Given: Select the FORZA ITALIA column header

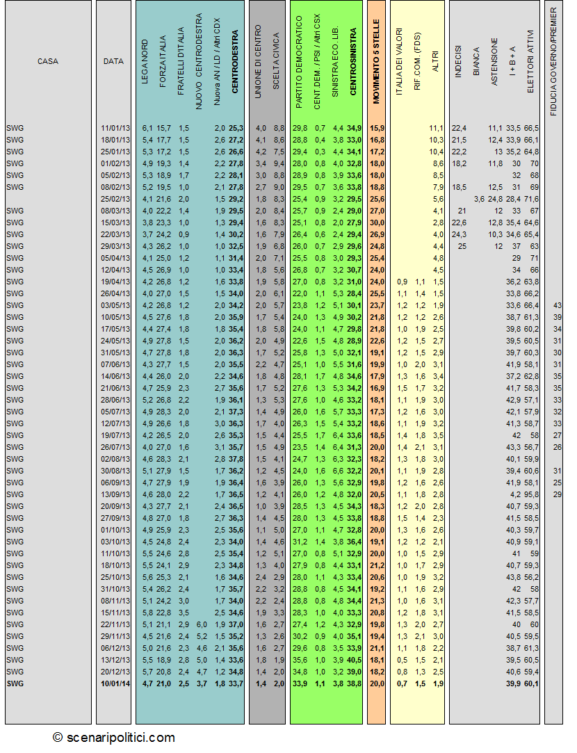Looking at the screenshot, I should point(162,61).
